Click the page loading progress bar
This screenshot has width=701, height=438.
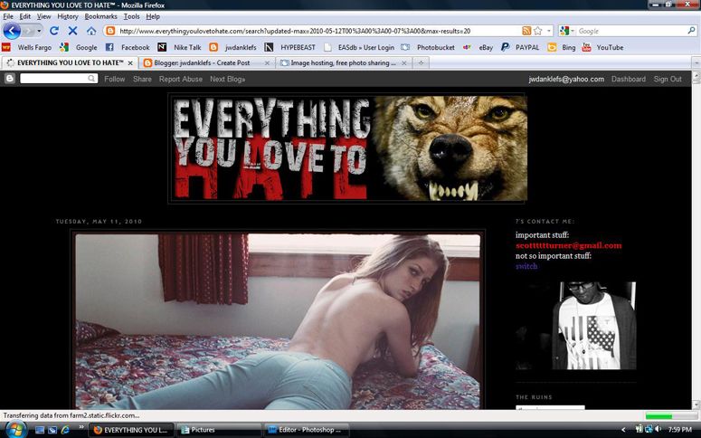tap(671, 416)
